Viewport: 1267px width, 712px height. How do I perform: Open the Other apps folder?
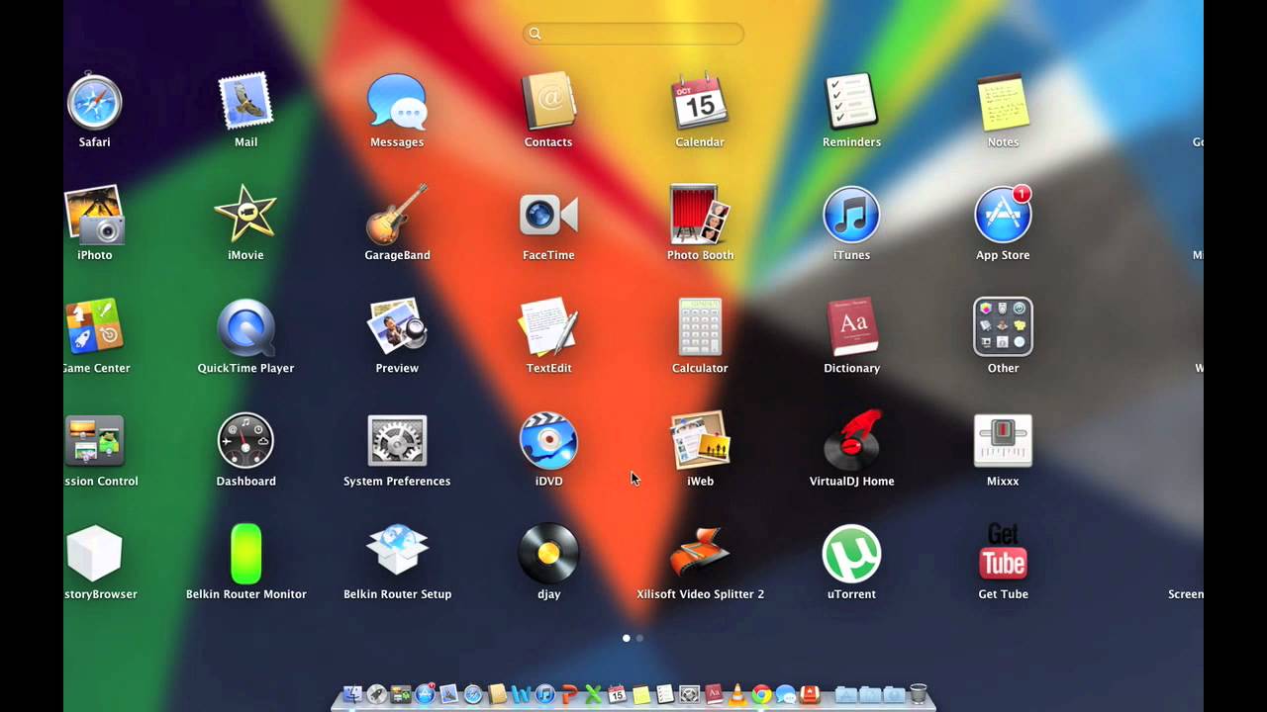1003,328
